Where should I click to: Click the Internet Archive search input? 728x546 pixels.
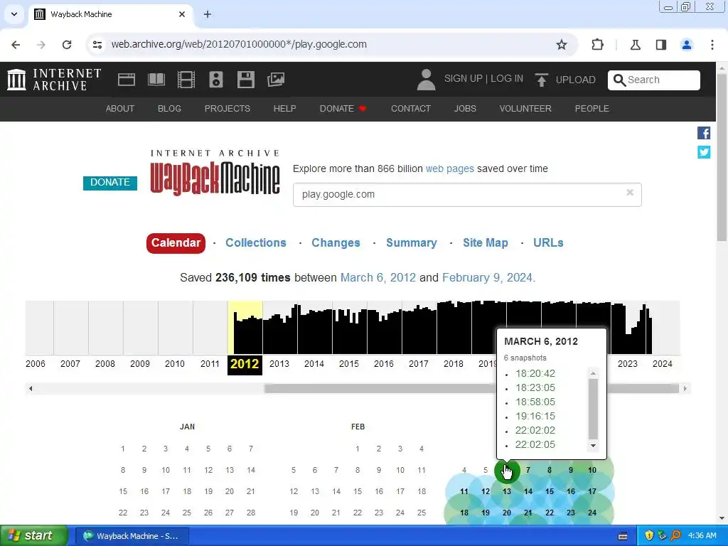point(663,80)
